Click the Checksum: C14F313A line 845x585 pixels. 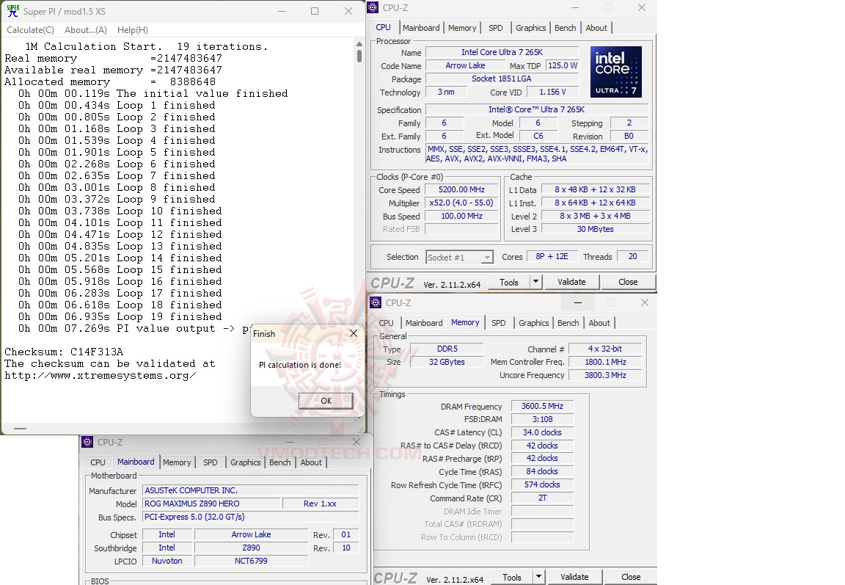(64, 352)
